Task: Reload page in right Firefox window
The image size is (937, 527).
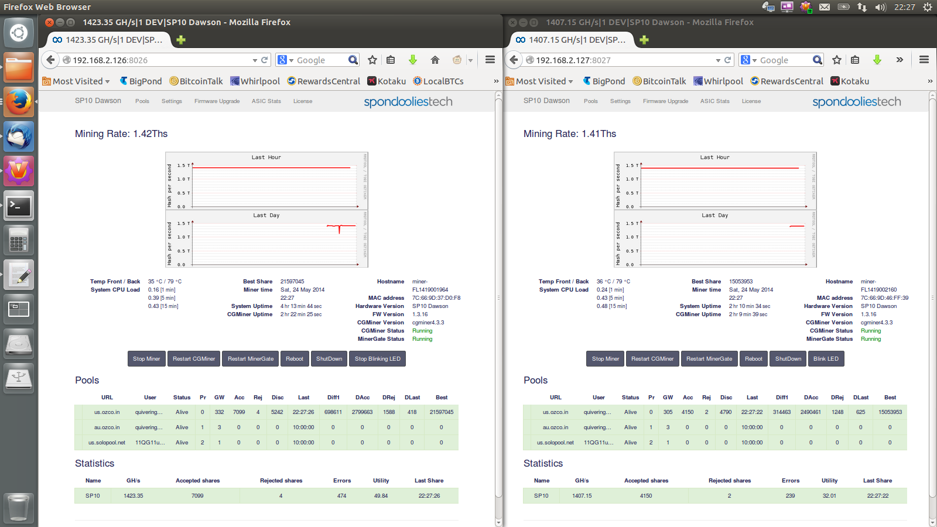Action: click(x=728, y=60)
